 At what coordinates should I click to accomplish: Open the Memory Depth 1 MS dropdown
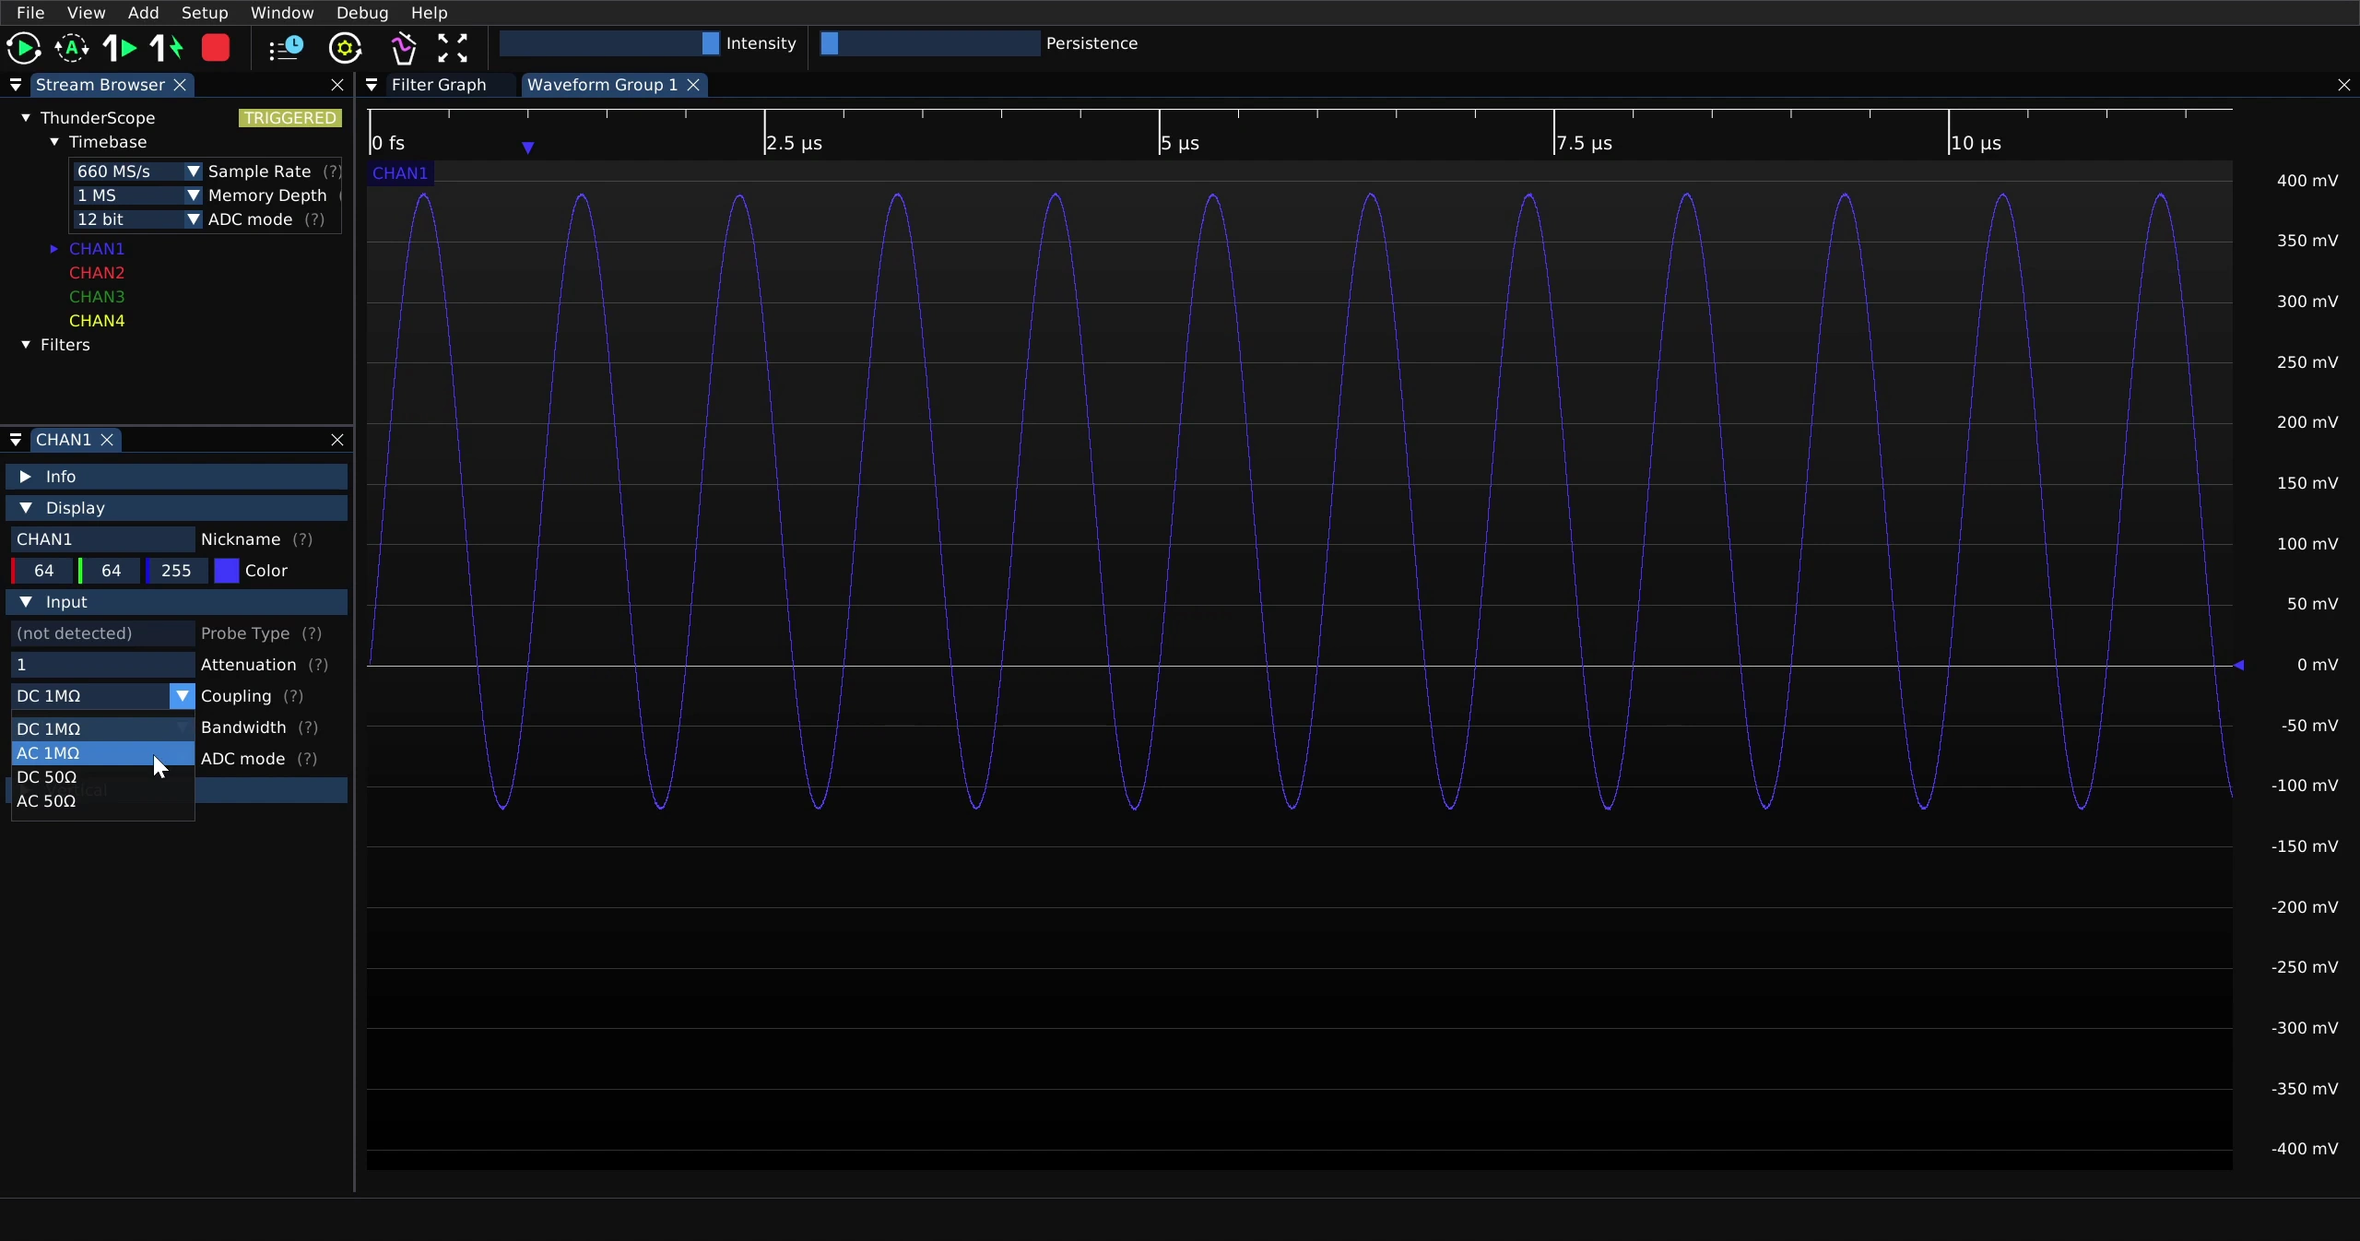[137, 195]
